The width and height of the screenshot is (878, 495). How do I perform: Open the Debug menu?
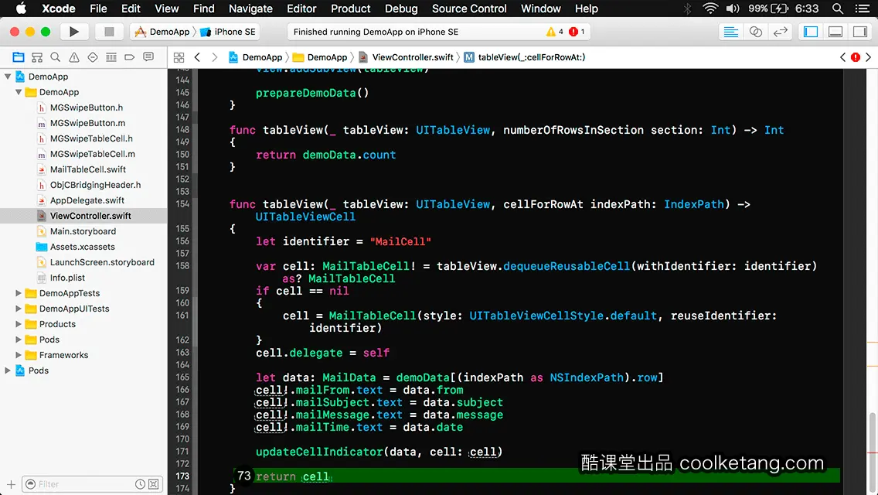tap(401, 9)
